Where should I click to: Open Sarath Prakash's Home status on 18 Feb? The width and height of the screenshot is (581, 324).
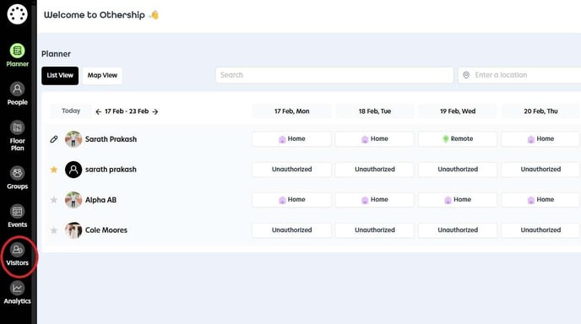(375, 139)
